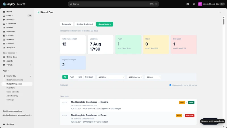227x128 pixels.
Task: Click The Complete Snowboard — Electric entry
Action: [x=128, y=105]
